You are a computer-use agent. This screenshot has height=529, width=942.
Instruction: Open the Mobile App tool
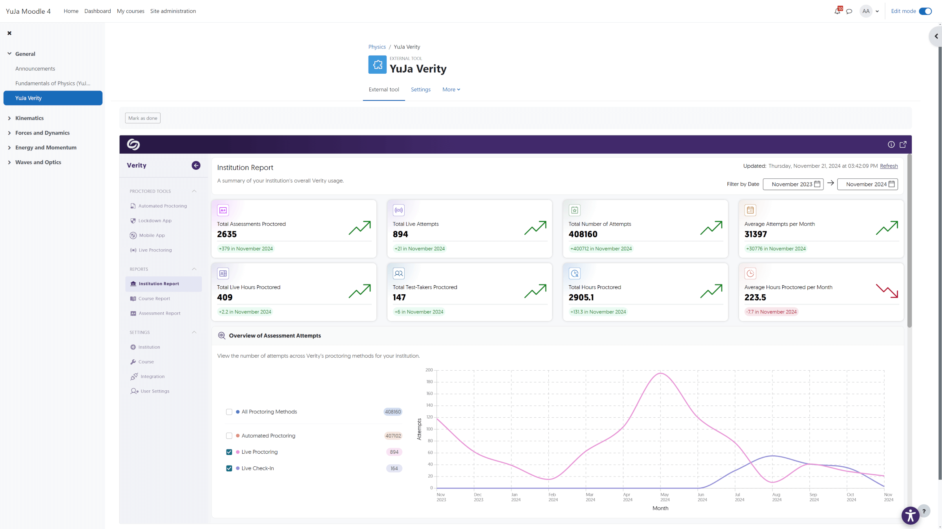click(148, 235)
